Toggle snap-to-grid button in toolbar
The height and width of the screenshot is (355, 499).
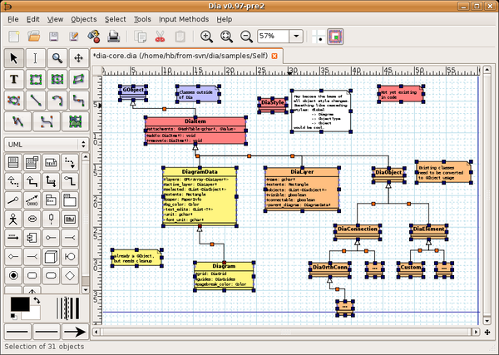click(x=321, y=37)
